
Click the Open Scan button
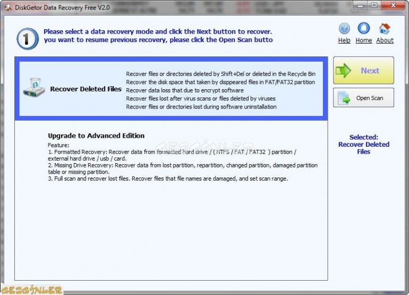point(363,98)
